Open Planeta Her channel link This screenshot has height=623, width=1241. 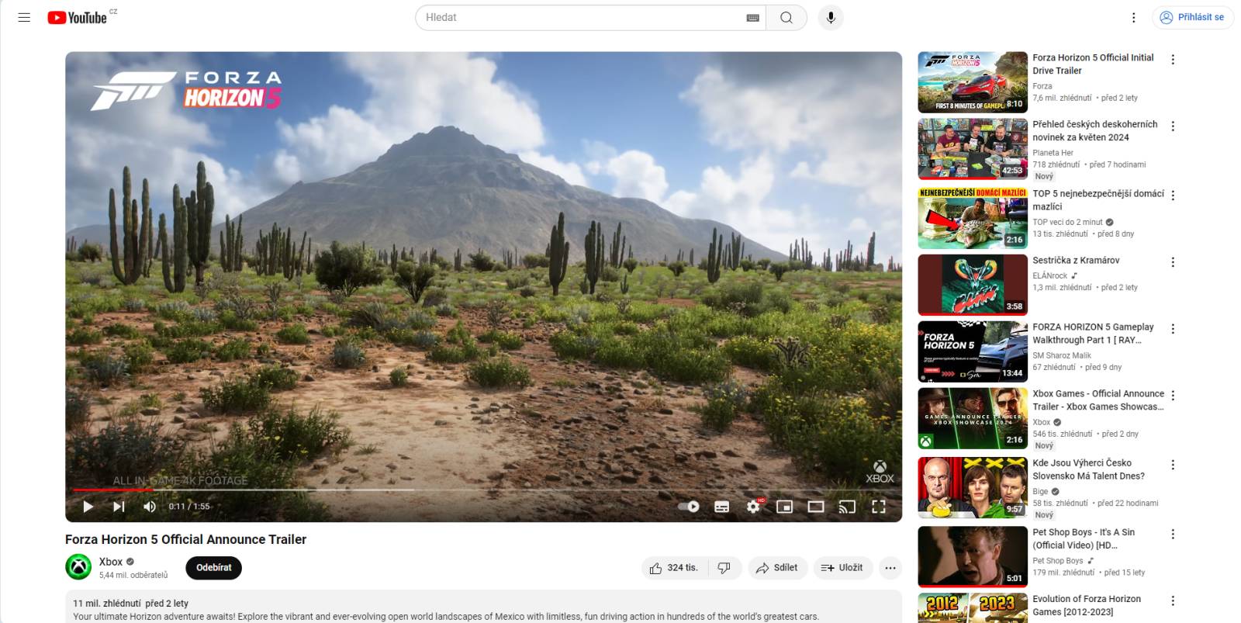(x=1053, y=153)
